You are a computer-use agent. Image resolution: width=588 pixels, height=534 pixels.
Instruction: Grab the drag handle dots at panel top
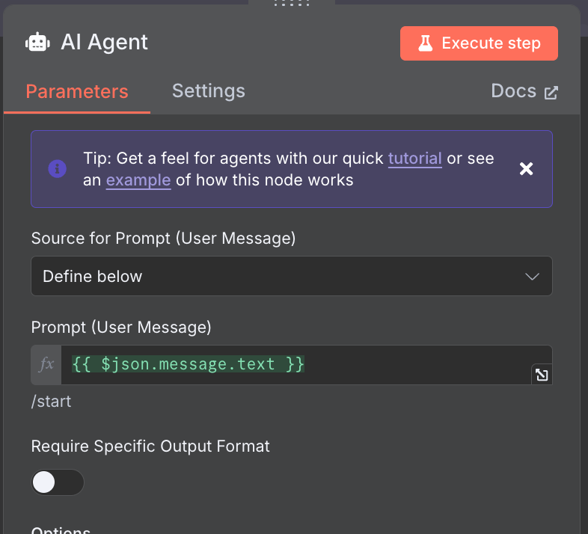click(x=292, y=4)
